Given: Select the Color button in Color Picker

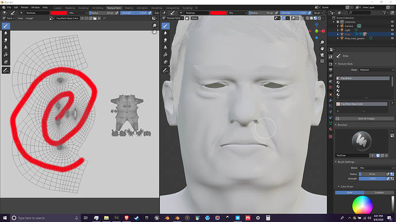Looking at the screenshot, I should coord(350,193).
